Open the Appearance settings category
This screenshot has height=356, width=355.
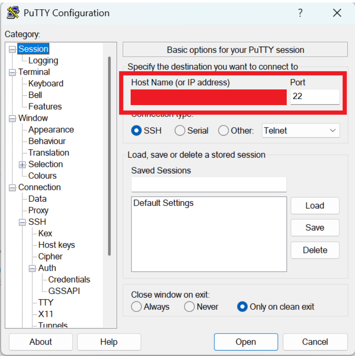[51, 130]
